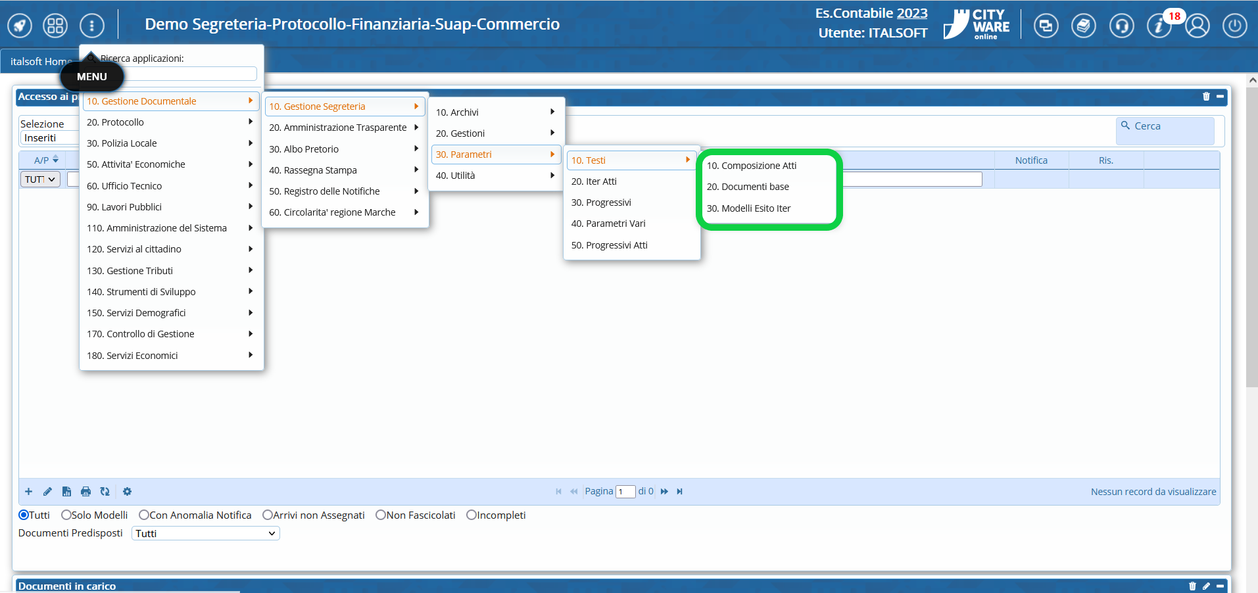Select 10. Composizione Atti menu entry
The width and height of the screenshot is (1258, 593).
(751, 166)
